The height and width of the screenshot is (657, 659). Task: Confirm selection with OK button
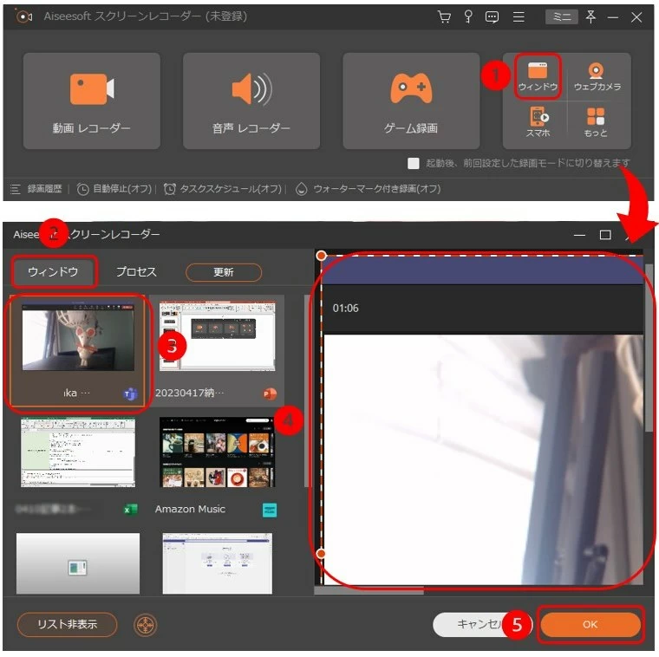pyautogui.click(x=590, y=624)
